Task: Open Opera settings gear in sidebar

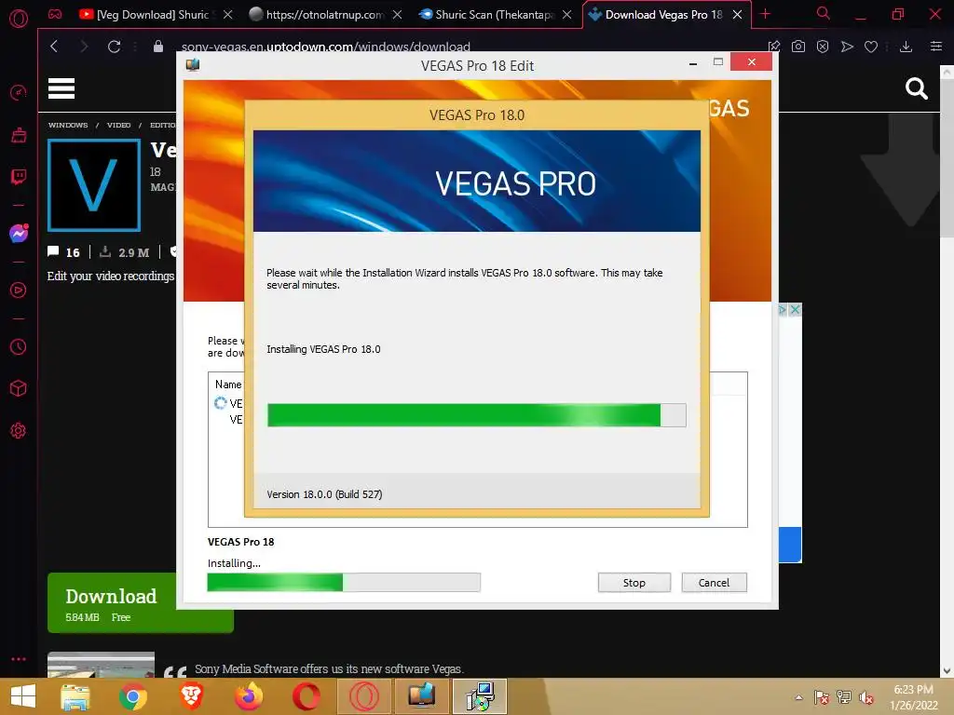Action: point(19,430)
